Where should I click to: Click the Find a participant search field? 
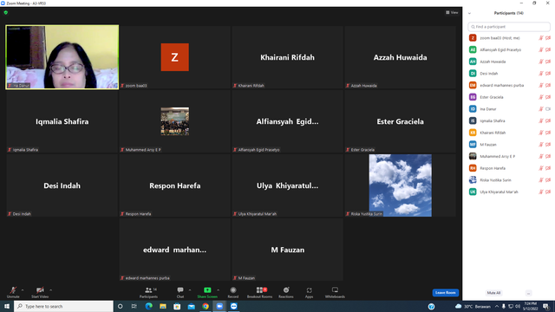tap(509, 27)
